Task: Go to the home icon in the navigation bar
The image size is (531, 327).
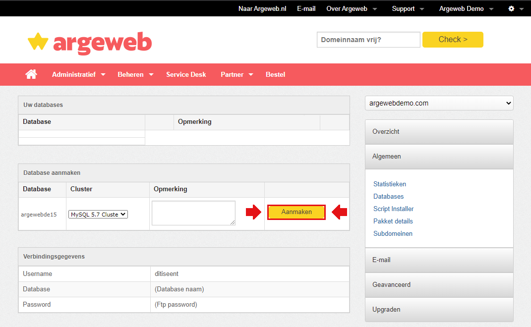Action: point(31,74)
